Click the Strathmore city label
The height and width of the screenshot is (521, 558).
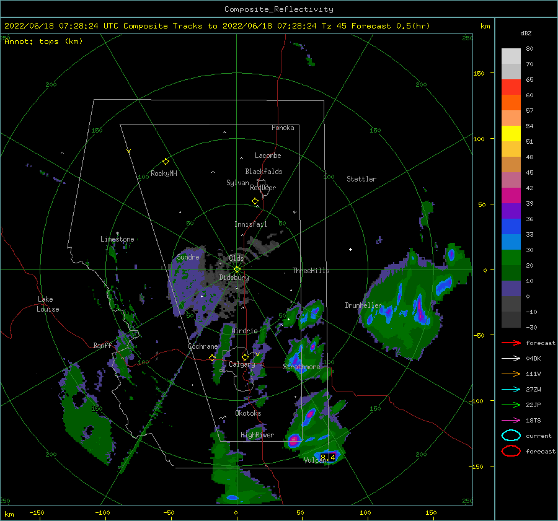tap(301, 367)
